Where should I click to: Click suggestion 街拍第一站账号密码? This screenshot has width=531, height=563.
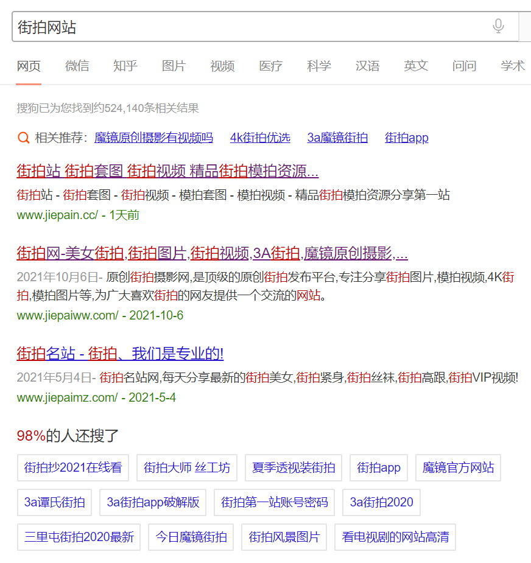click(275, 502)
